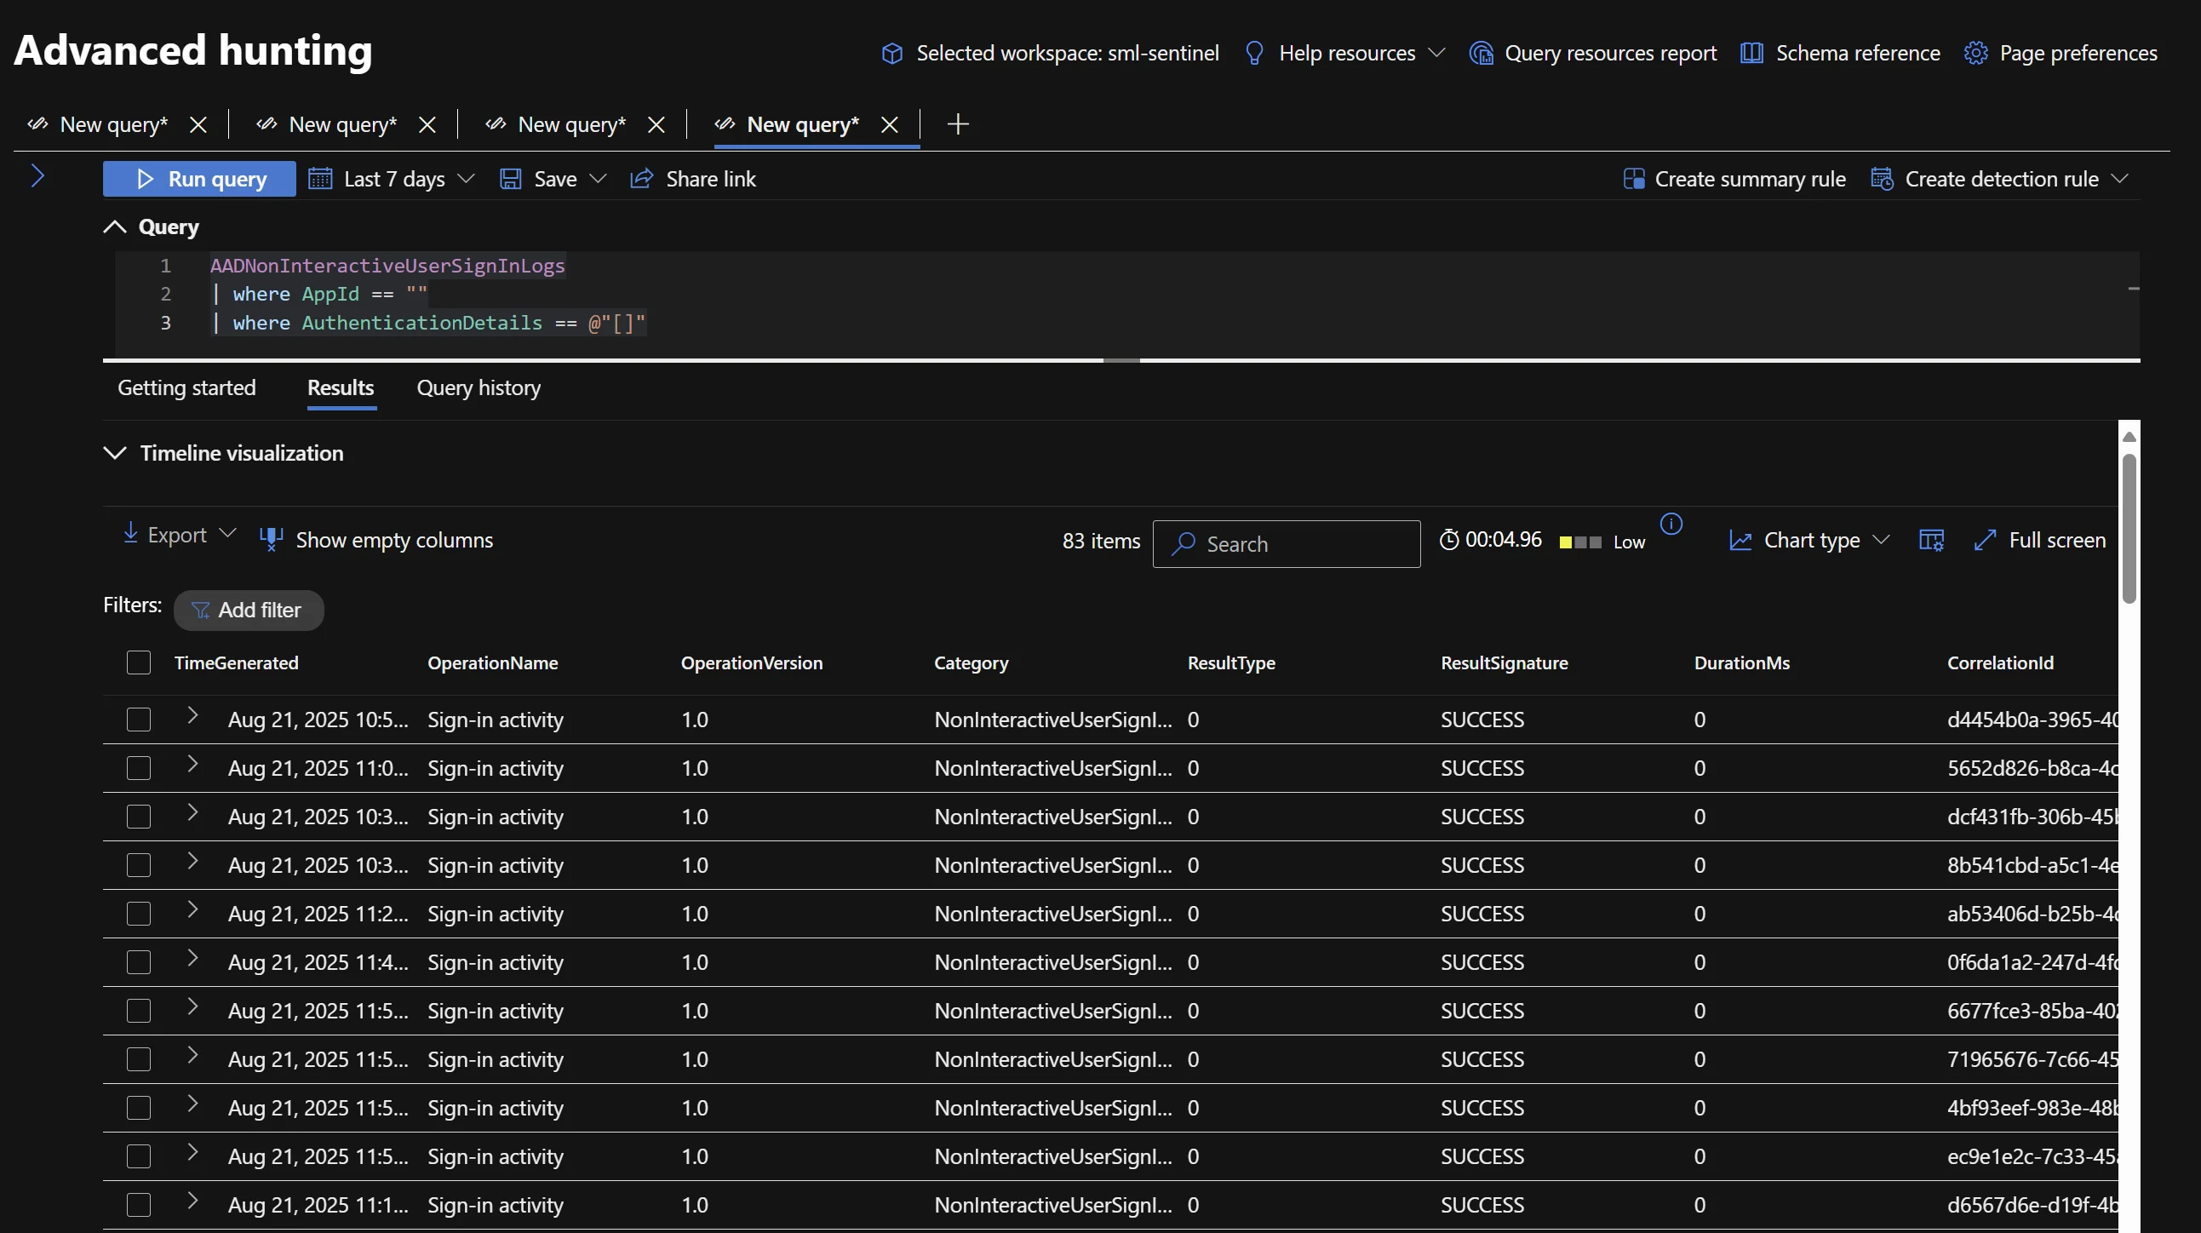Check the third result row checkbox

[139, 817]
